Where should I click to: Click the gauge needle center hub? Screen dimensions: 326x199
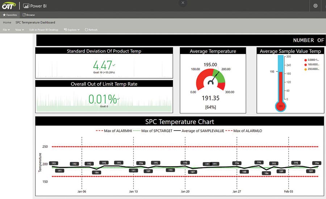point(211,83)
